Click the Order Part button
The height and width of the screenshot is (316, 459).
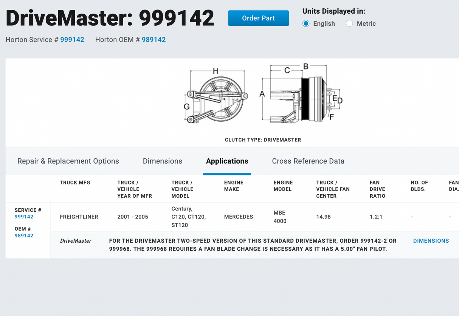[x=258, y=18]
